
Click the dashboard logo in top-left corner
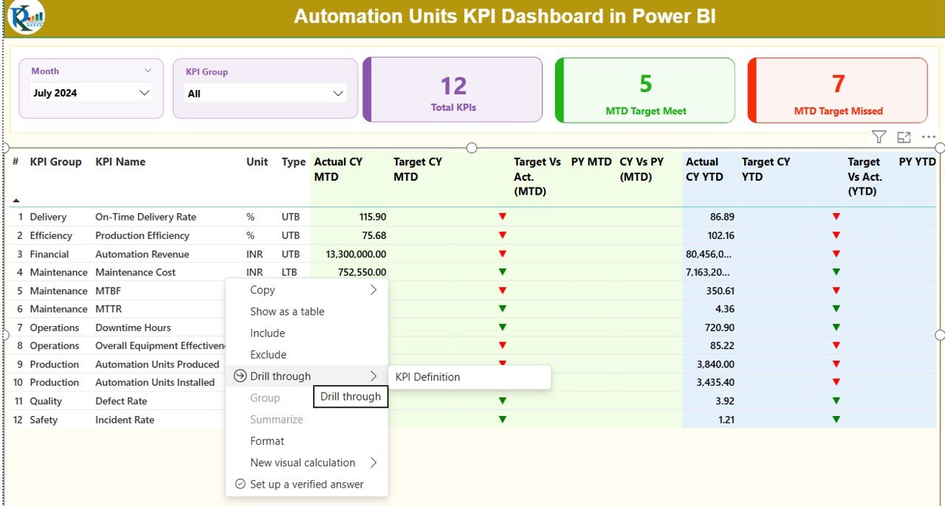[26, 17]
